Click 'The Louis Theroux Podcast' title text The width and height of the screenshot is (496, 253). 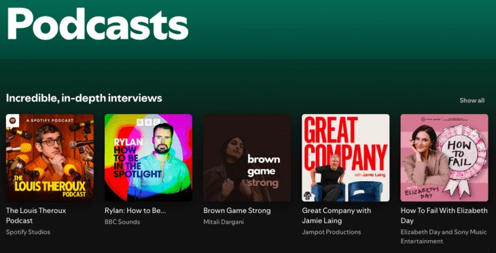coord(36,216)
